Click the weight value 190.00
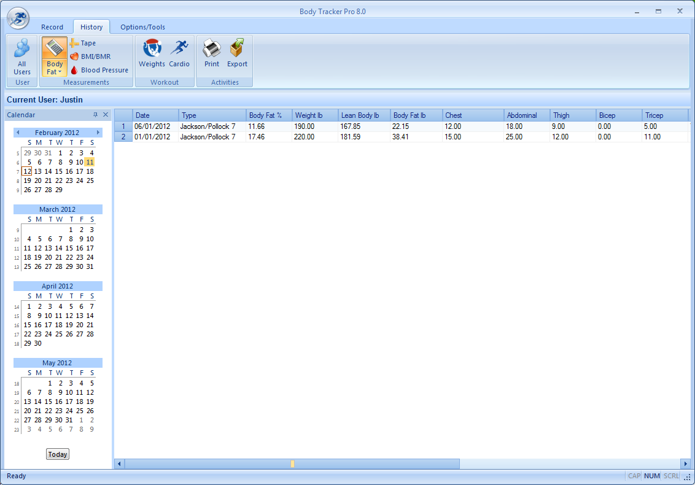The image size is (695, 485). click(x=315, y=126)
